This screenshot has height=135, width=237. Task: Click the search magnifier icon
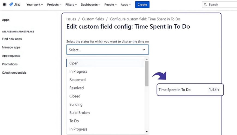(205, 5)
